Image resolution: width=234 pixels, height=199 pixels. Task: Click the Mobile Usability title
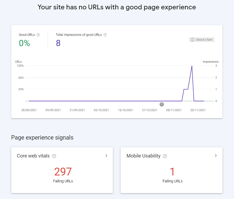[x=143, y=156]
